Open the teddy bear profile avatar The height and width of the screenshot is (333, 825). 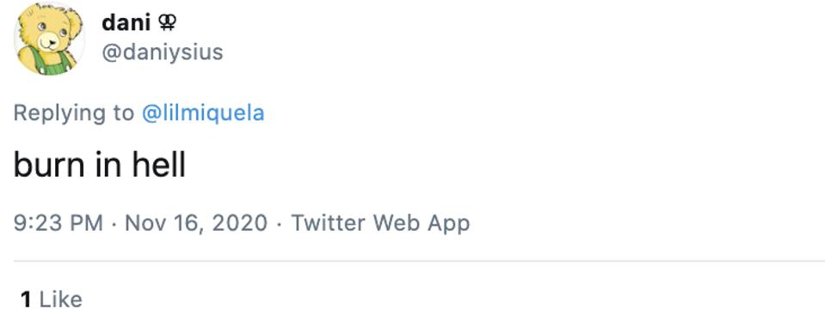[x=49, y=39]
